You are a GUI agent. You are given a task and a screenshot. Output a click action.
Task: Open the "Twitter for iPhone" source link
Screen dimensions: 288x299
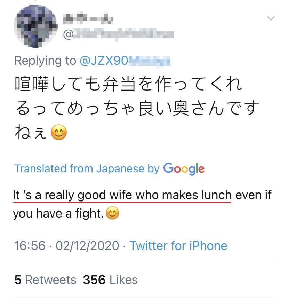(x=178, y=246)
